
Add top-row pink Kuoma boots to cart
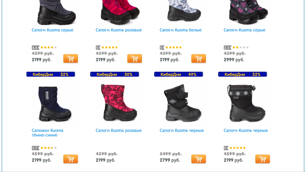point(134,58)
